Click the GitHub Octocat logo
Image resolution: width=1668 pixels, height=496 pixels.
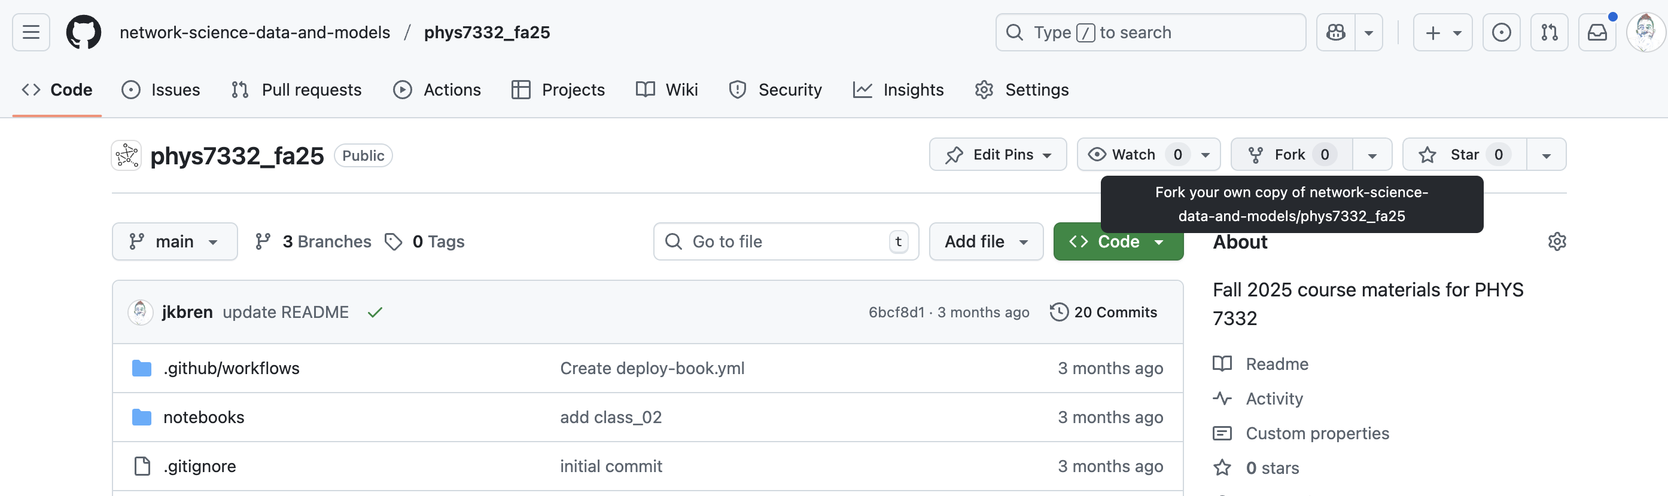84,32
